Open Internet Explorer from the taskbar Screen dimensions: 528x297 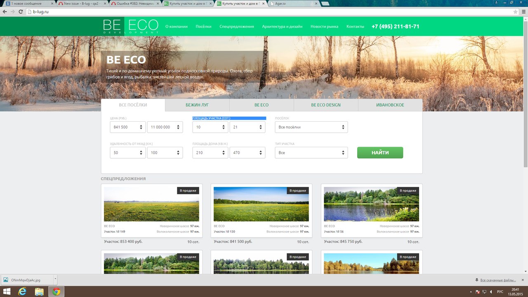coord(22,292)
